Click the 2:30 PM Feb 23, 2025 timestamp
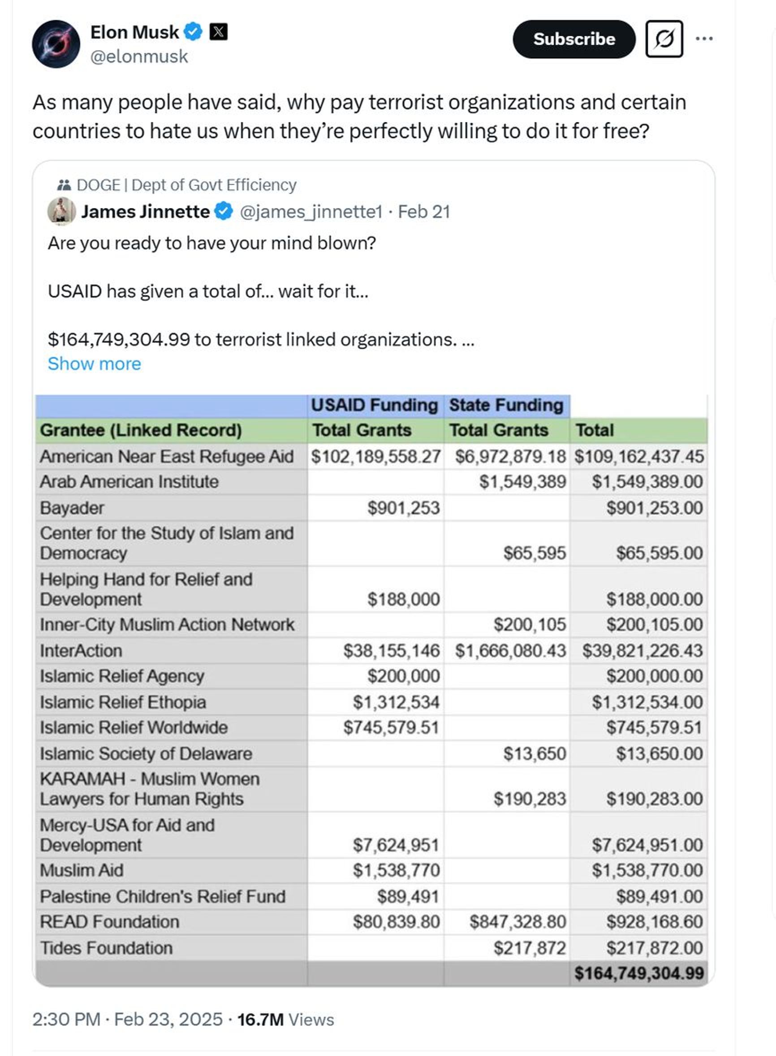This screenshot has width=776, height=1056. point(127,1019)
